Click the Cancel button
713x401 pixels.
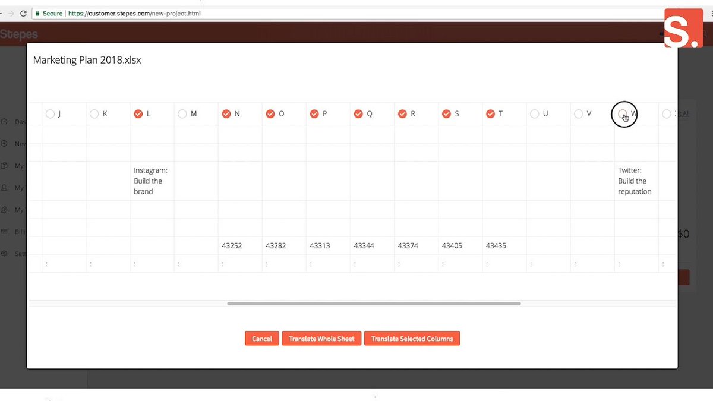262,339
